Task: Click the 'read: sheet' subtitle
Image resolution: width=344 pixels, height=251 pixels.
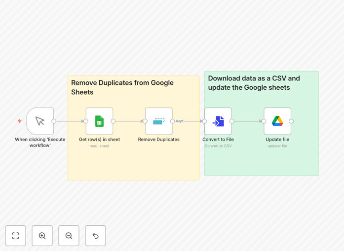Action: point(99,146)
